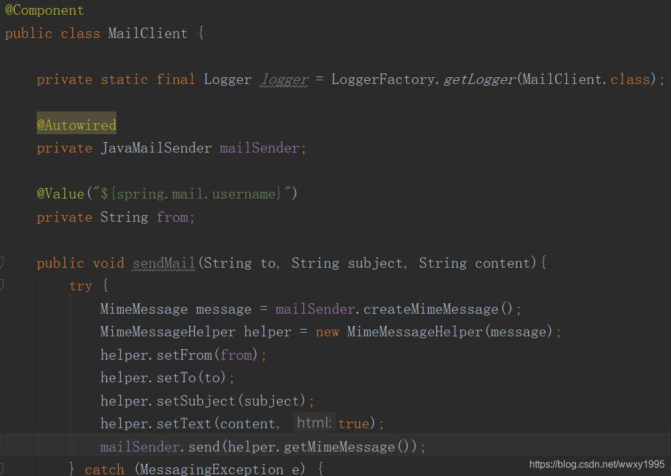This screenshot has width=671, height=476.
Task: Click the highlighted @Autowired annotation
Action: point(76,124)
